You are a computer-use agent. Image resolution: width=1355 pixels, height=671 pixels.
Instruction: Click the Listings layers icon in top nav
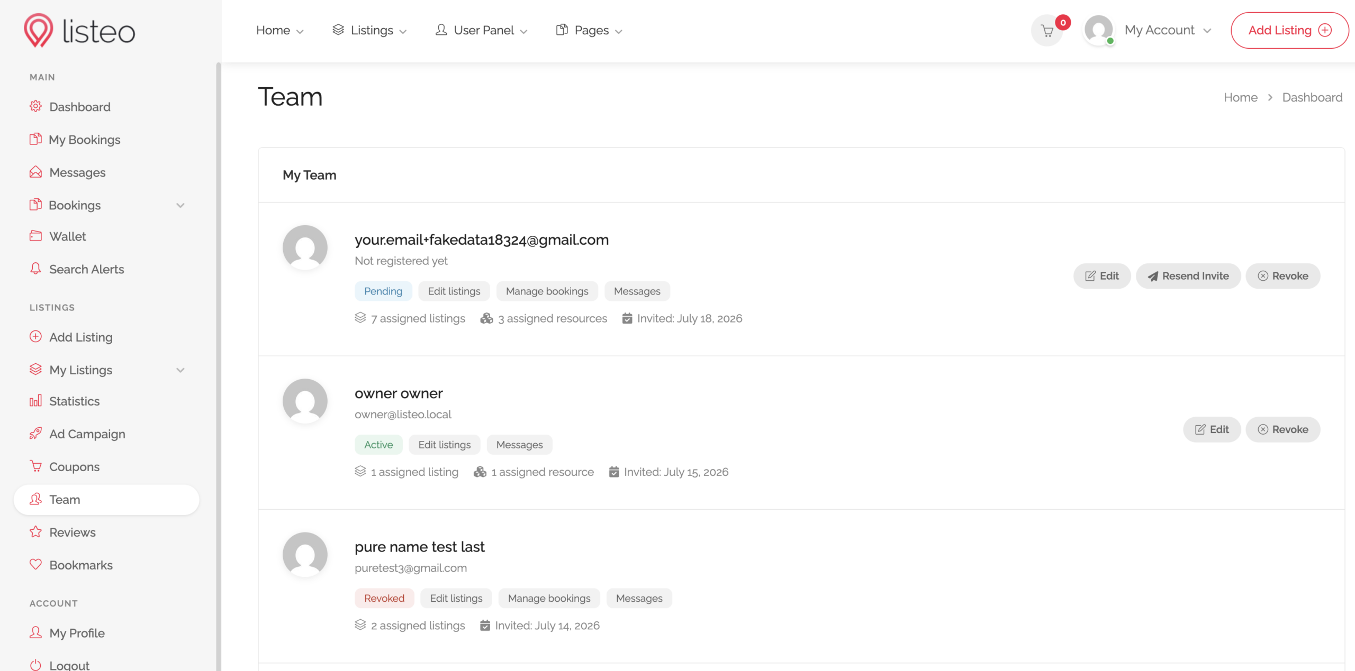(x=338, y=30)
